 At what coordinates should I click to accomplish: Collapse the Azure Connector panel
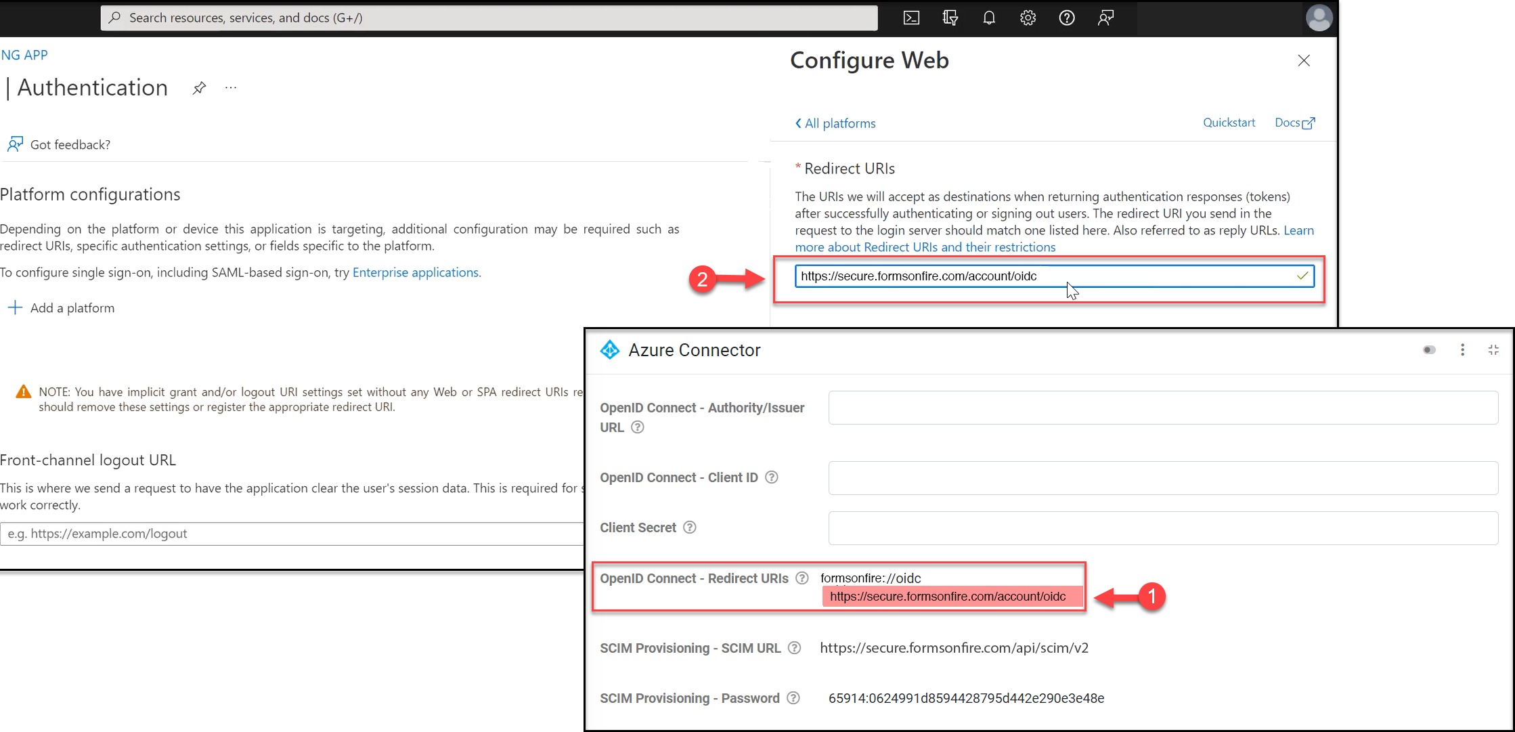pyautogui.click(x=1493, y=350)
